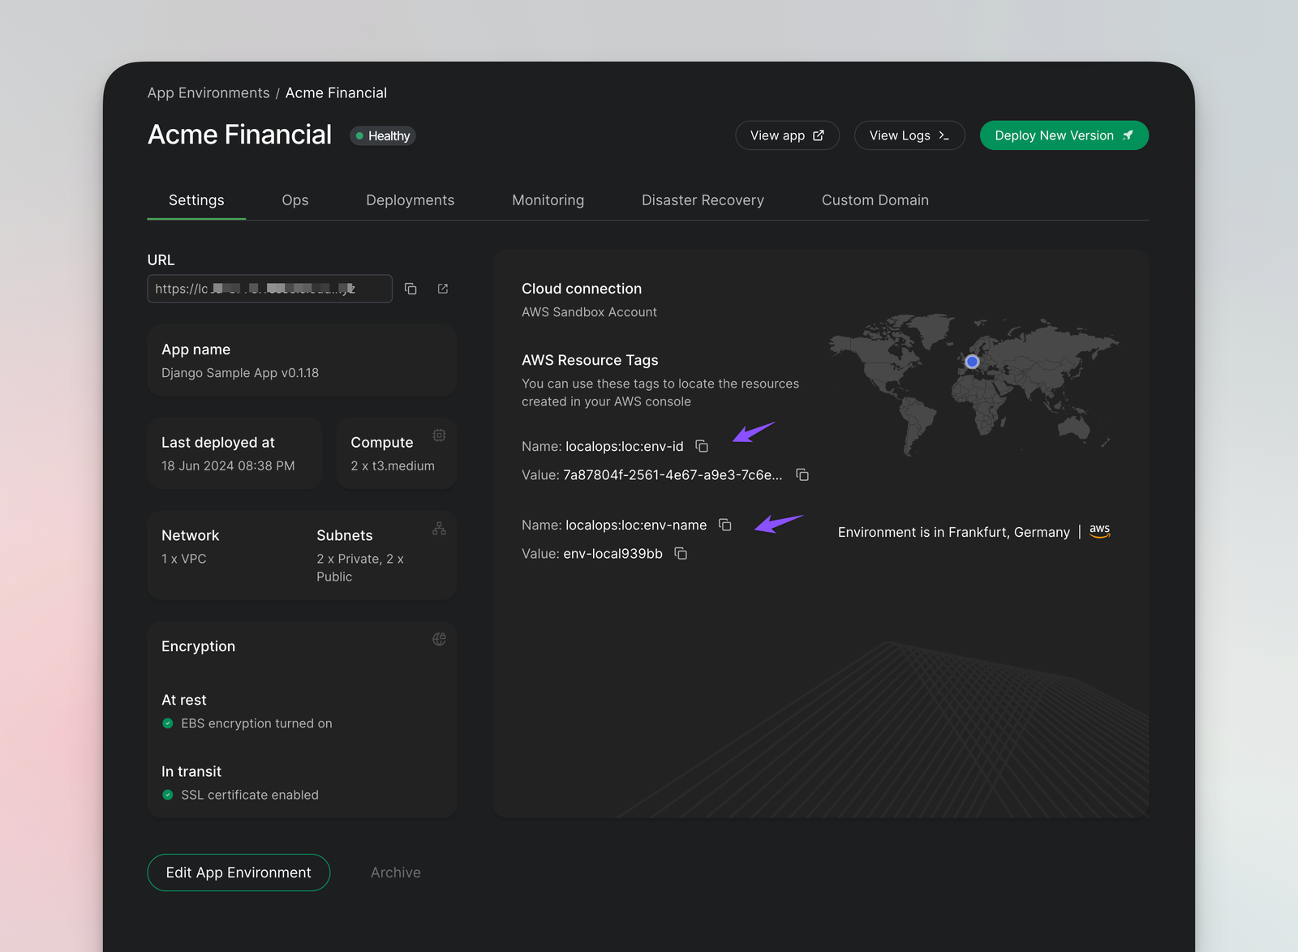Click the 2 x Private, 2 x Public text
Viewport: 1298px width, 952px height.
point(360,568)
